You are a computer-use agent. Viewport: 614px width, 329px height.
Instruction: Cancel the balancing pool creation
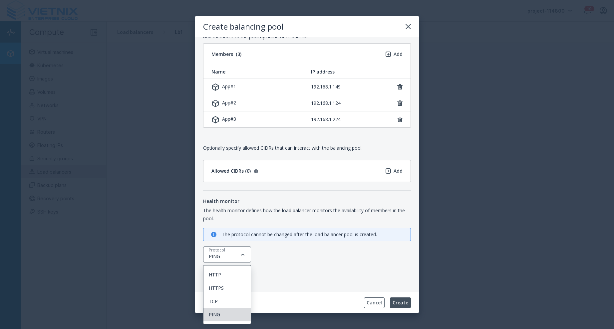374,303
